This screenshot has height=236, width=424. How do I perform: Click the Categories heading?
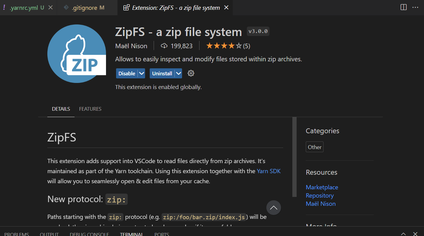point(322,131)
